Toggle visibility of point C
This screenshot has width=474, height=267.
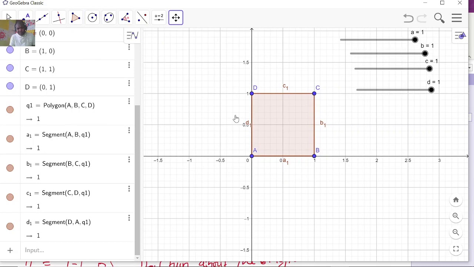click(x=10, y=68)
